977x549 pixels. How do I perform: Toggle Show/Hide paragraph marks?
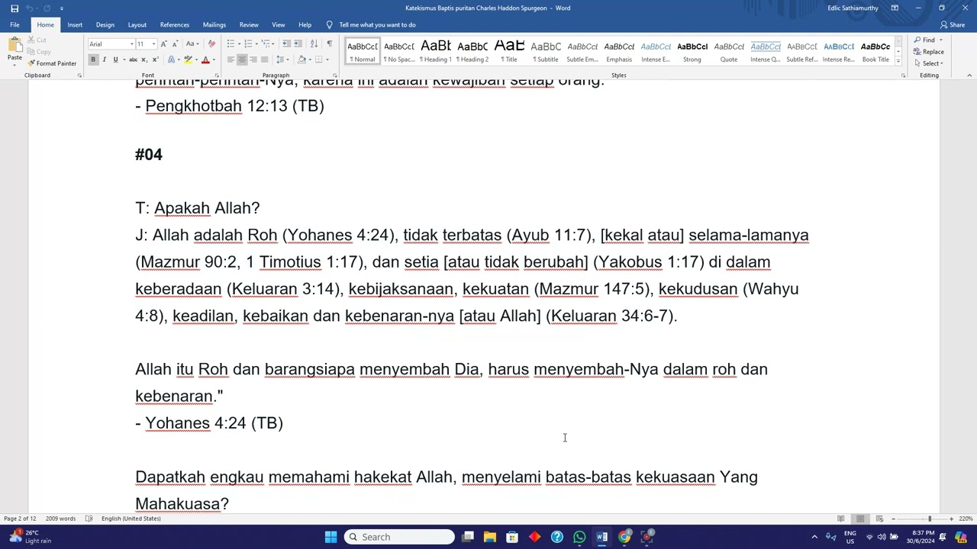pyautogui.click(x=329, y=43)
